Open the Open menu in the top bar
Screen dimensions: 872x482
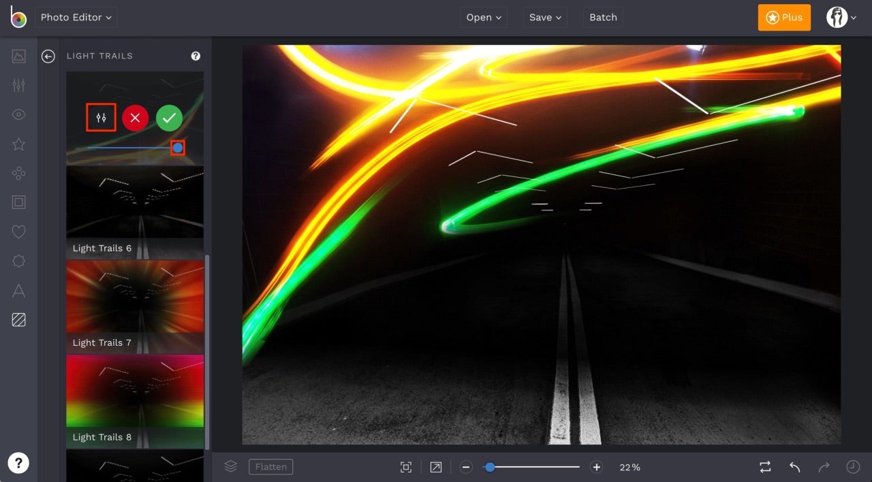484,17
